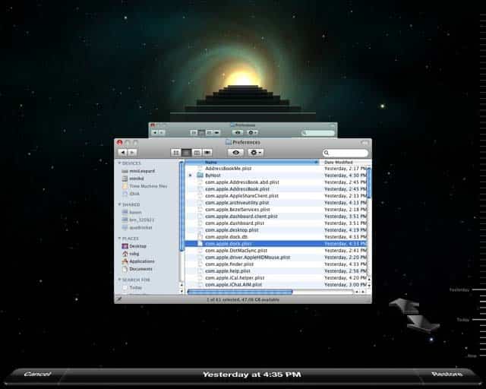486x389 pixels.
Task: Expand the ByHost folder disclosure triangle
Action: pos(191,176)
